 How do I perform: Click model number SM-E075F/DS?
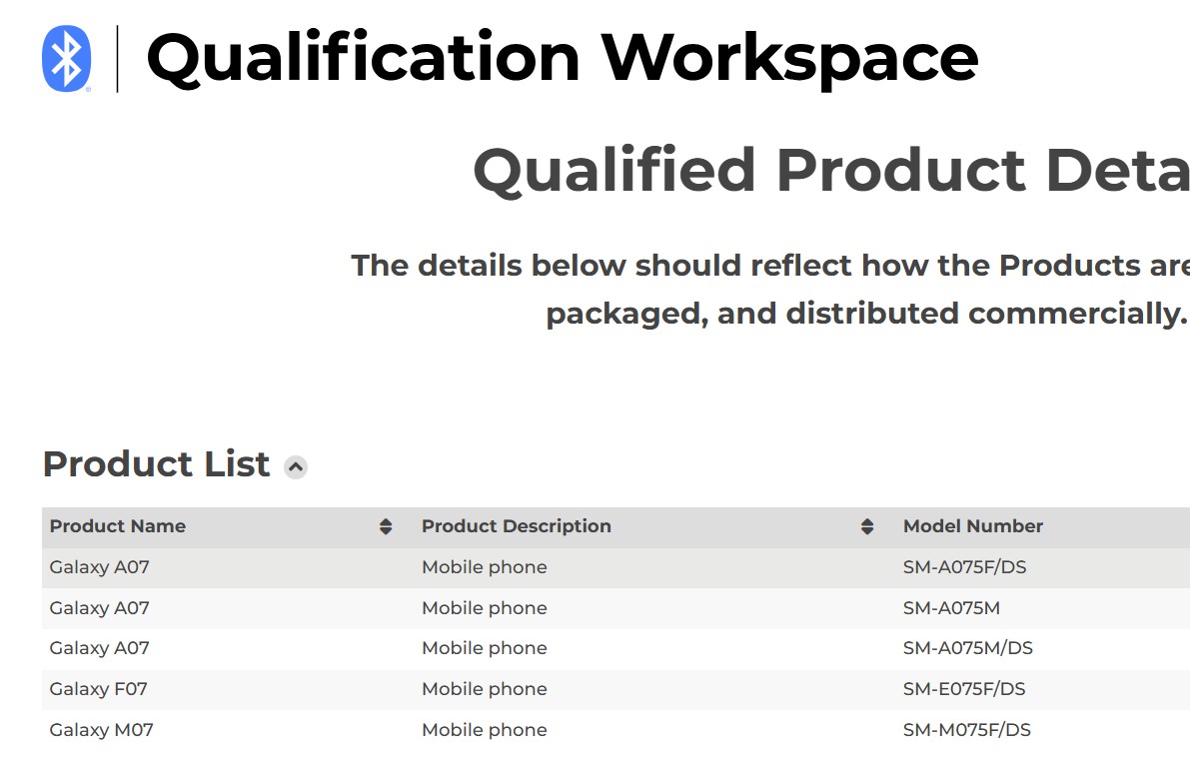point(964,690)
